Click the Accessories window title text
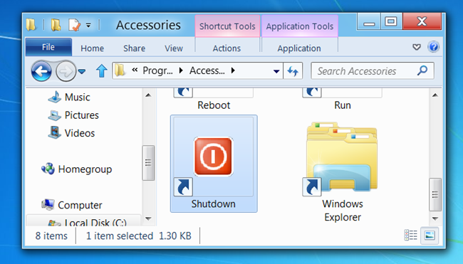Screen dimensions: 463x264 (148, 25)
